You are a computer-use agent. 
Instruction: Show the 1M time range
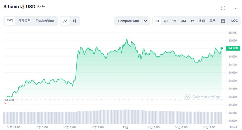pyautogui.click(x=174, y=21)
